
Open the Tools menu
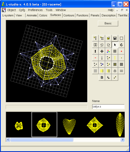pos(49,10)
